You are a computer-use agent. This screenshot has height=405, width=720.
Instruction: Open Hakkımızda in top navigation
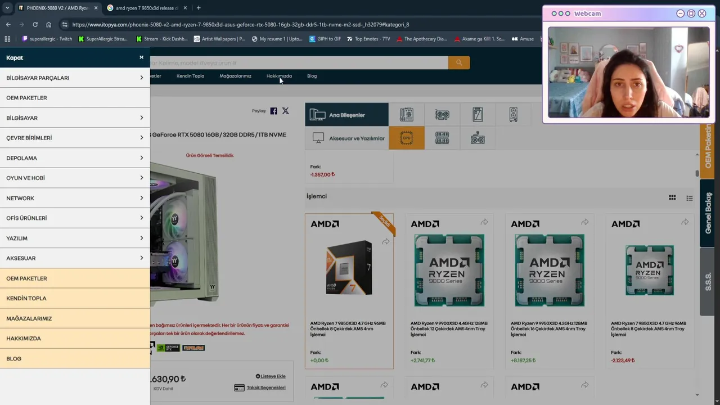[279, 76]
